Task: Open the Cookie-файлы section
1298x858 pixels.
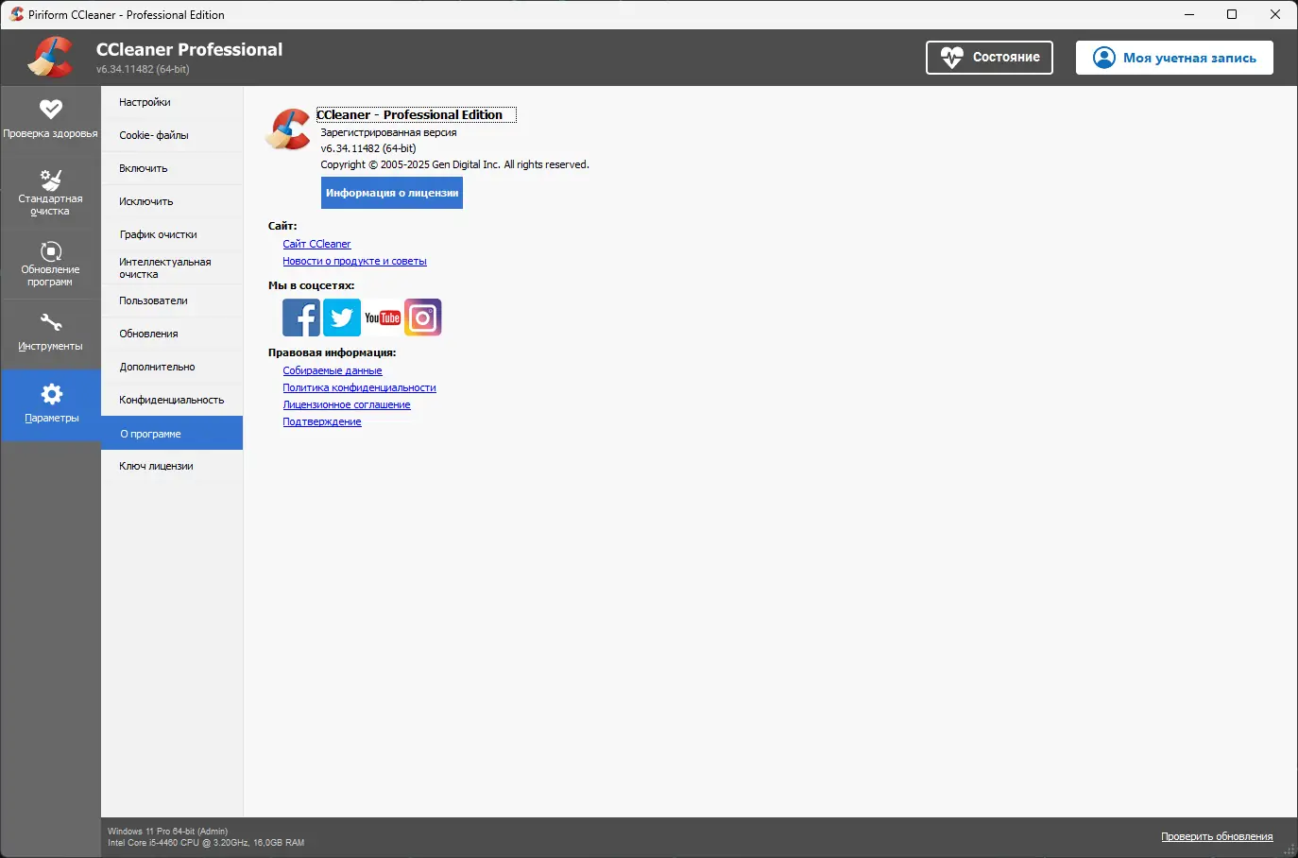Action: point(172,135)
